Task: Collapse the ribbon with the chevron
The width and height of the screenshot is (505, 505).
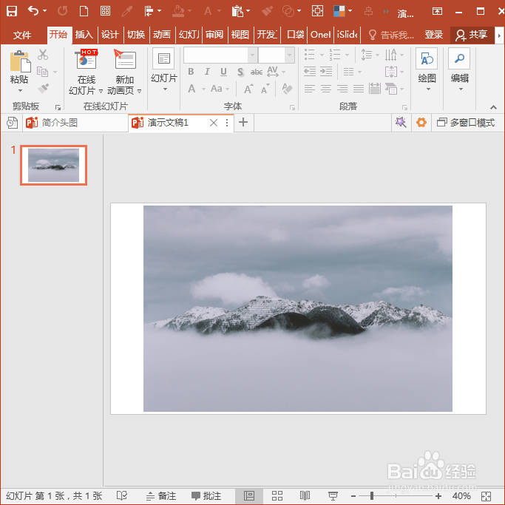Action: 493,107
